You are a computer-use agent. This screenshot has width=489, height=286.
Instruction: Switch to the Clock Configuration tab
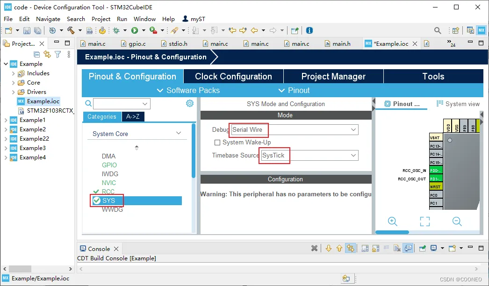[x=233, y=77]
